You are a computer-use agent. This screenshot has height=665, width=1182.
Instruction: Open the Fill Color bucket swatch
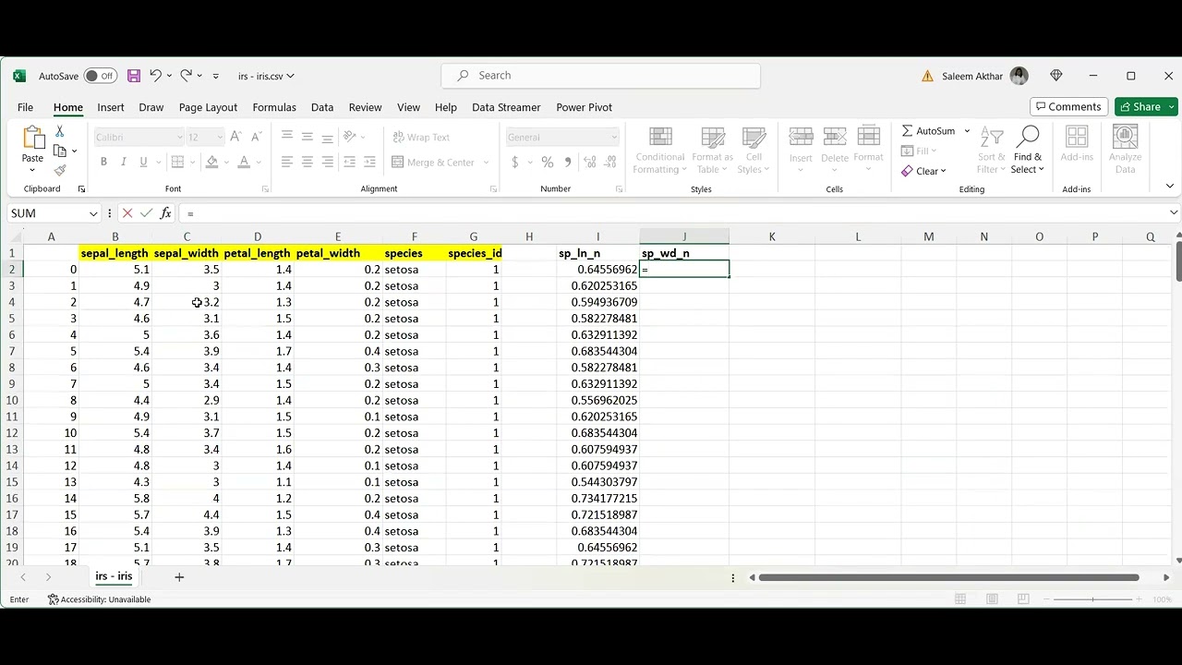click(x=211, y=163)
